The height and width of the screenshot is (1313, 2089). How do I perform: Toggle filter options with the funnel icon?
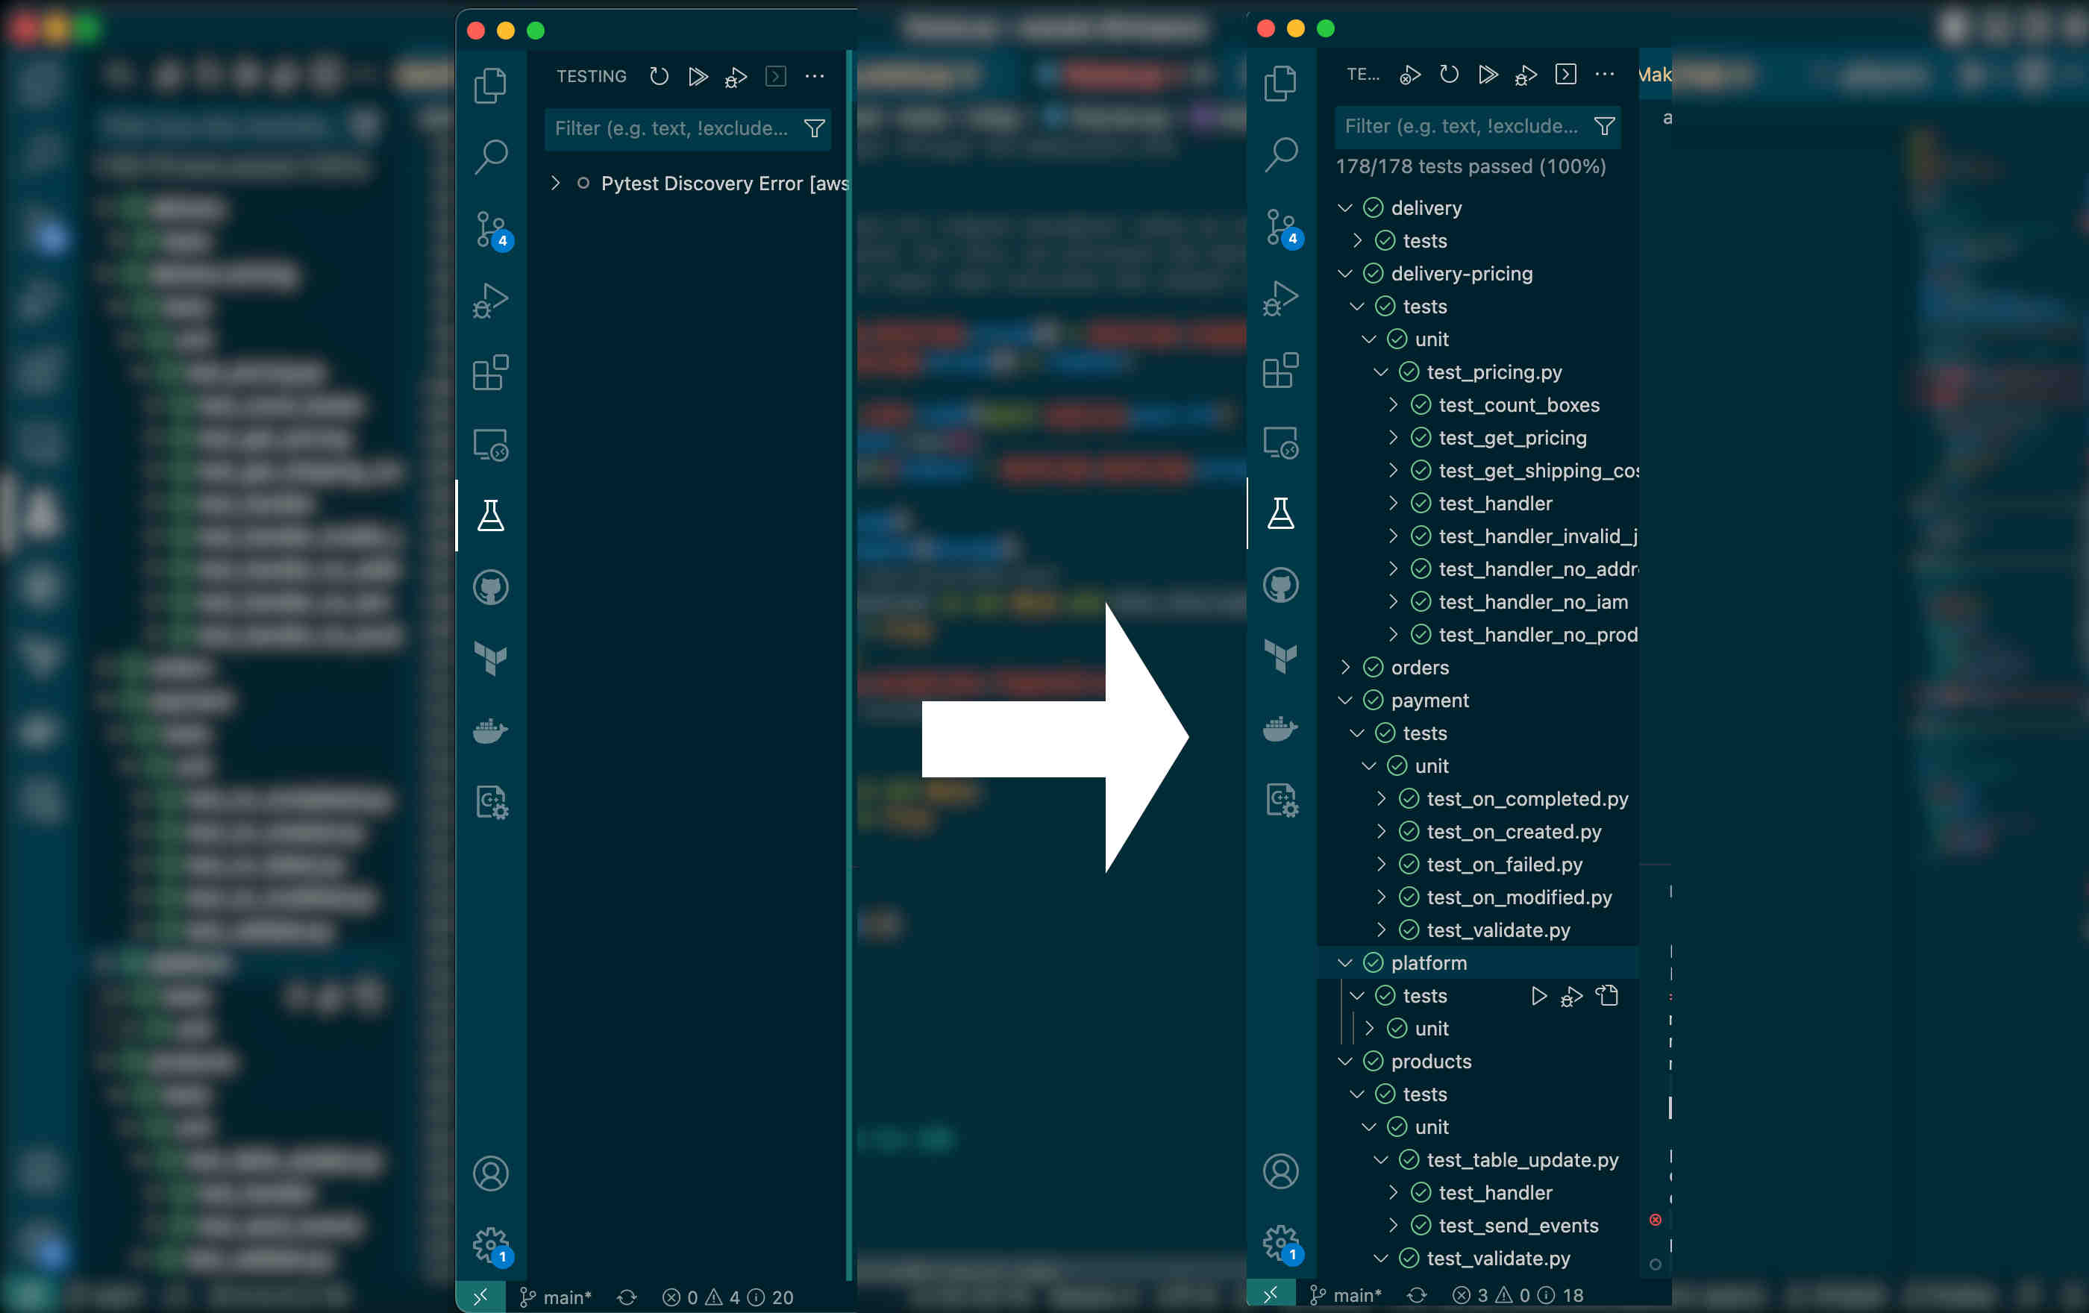click(x=814, y=128)
